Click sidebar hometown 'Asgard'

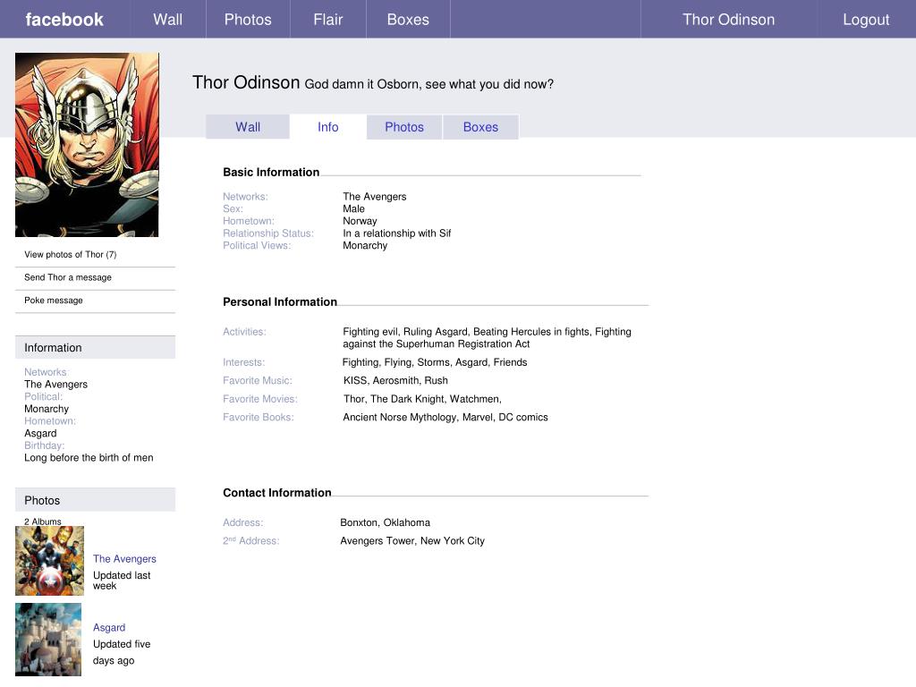click(x=40, y=434)
